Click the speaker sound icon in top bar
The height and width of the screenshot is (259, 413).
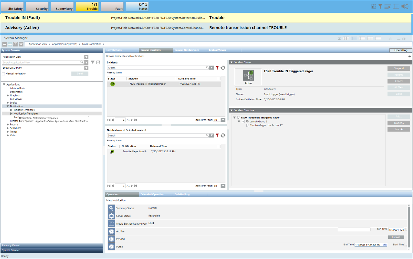click(405, 6)
